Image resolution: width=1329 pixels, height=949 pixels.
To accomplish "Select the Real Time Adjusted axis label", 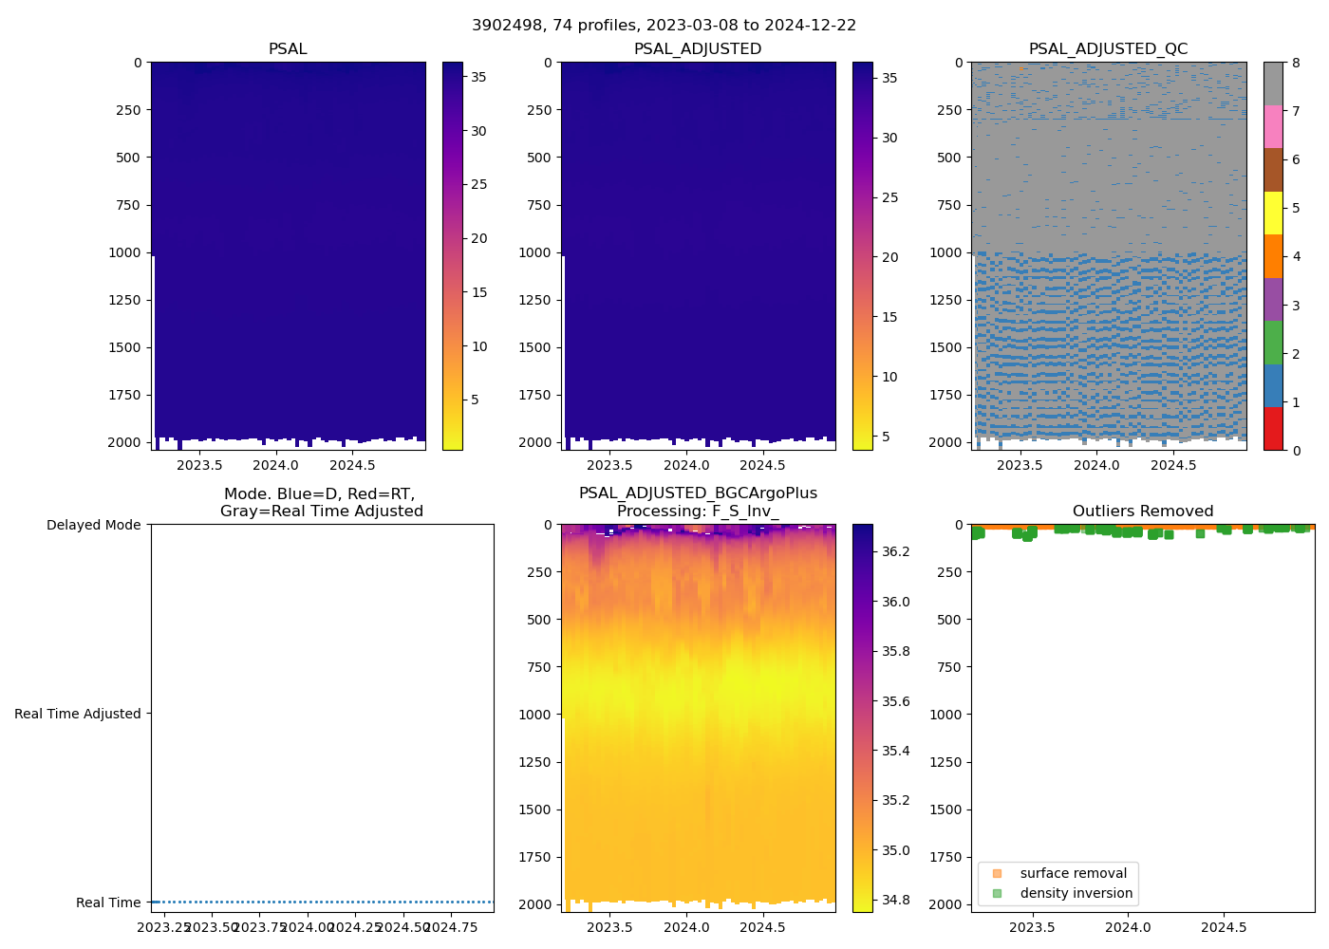I will 77,714.
